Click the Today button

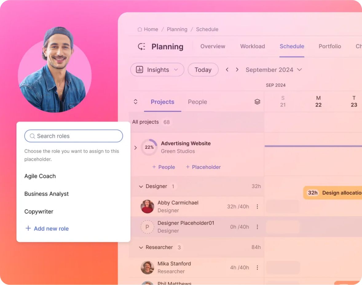click(x=203, y=69)
